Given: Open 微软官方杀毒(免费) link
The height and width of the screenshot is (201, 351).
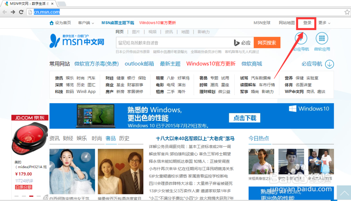Looking at the screenshot, I should pos(97,64).
